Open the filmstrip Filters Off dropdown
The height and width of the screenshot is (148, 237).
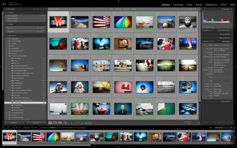click(x=223, y=128)
